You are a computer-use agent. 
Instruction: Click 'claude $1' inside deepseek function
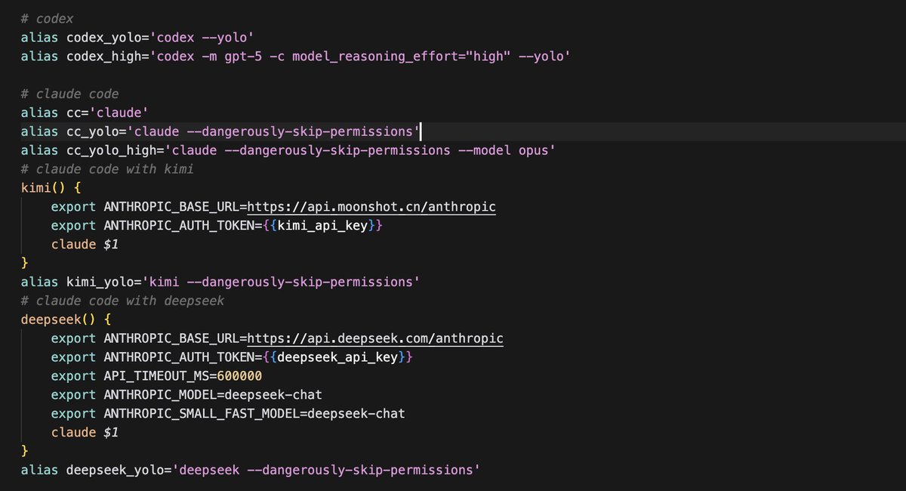click(x=85, y=433)
